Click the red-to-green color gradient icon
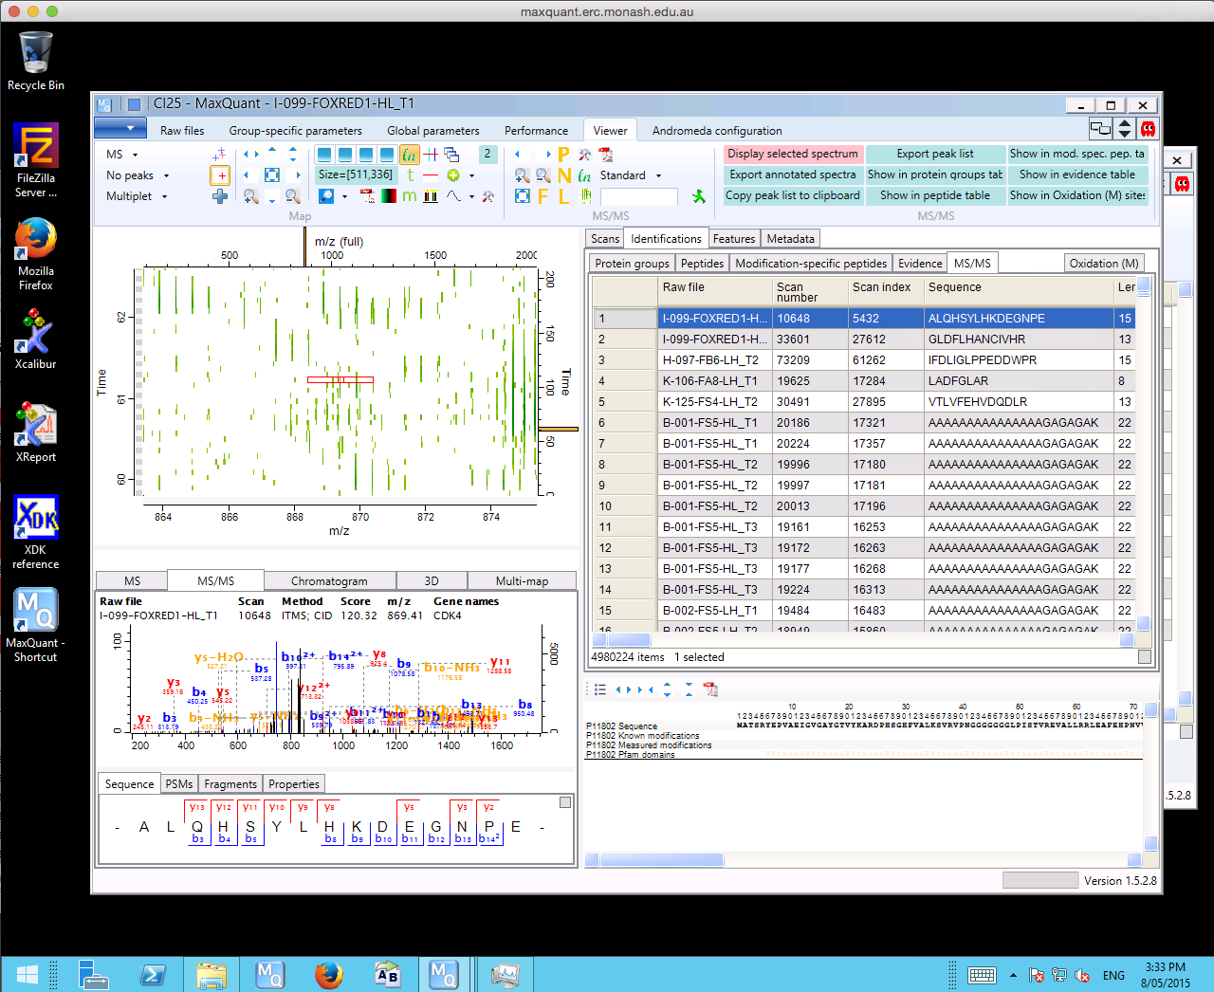Screen dimensions: 1214x992 (388, 196)
